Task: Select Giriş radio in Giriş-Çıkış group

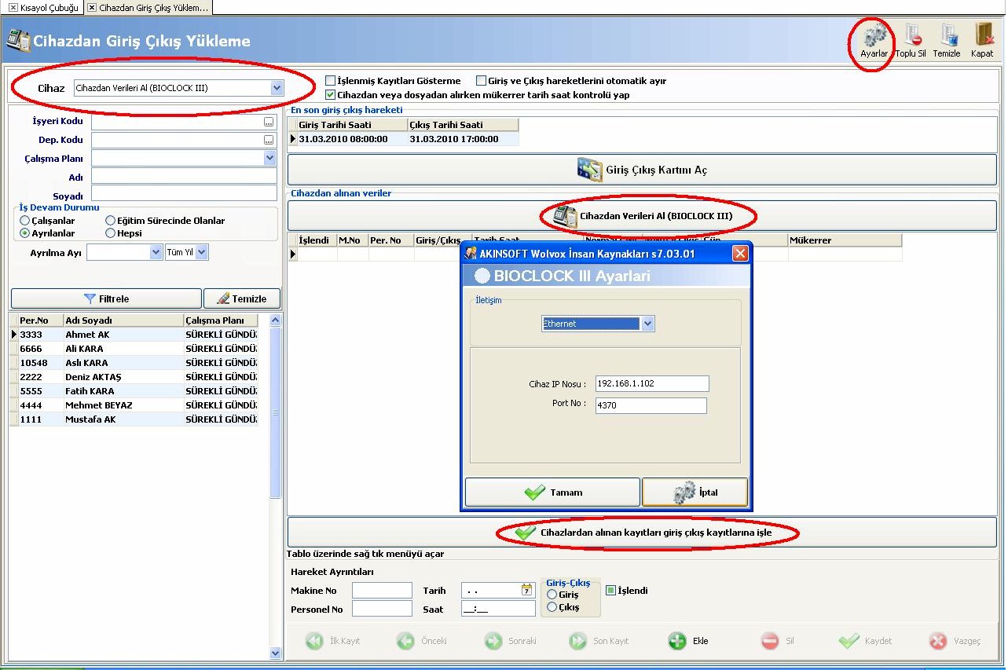Action: point(552,595)
